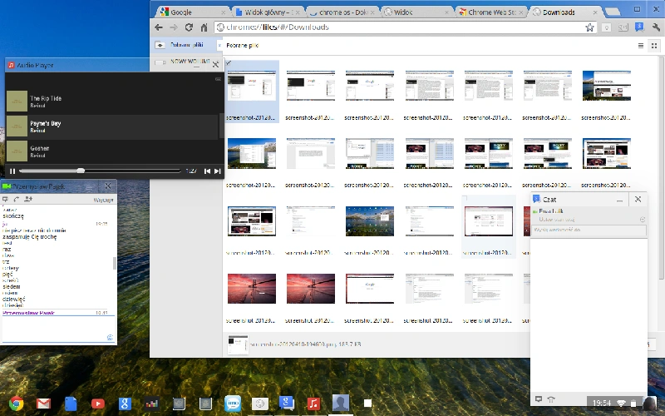
Task: Go back in the browser
Action: (x=159, y=27)
